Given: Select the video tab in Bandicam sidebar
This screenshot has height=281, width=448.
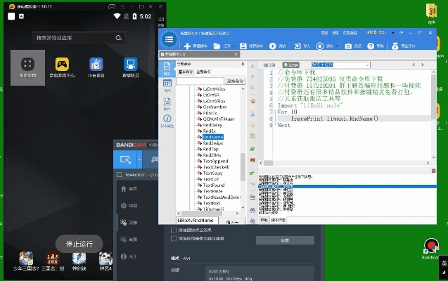Looking at the screenshot, I should pos(129,222).
